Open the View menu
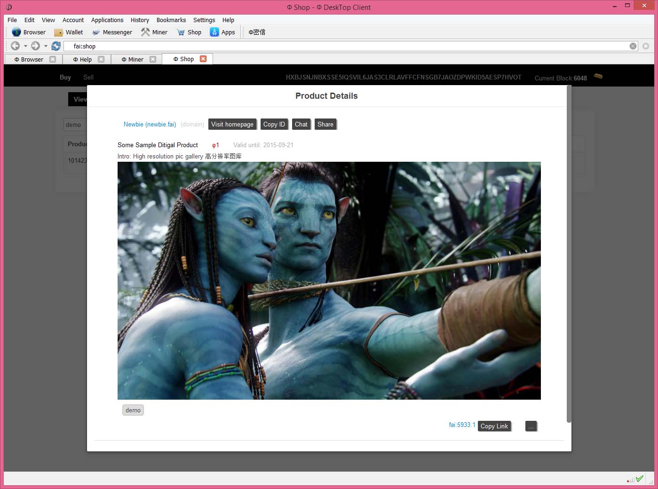The image size is (658, 489). tap(48, 20)
